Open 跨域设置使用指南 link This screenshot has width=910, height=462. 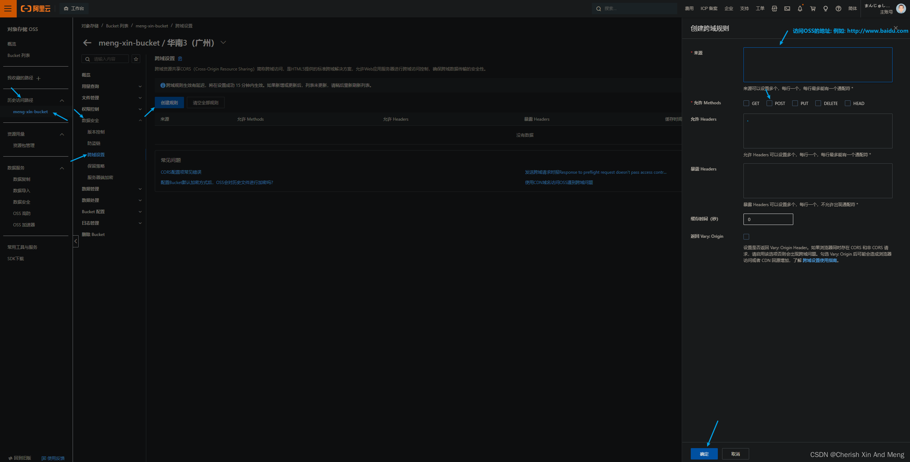[820, 261]
